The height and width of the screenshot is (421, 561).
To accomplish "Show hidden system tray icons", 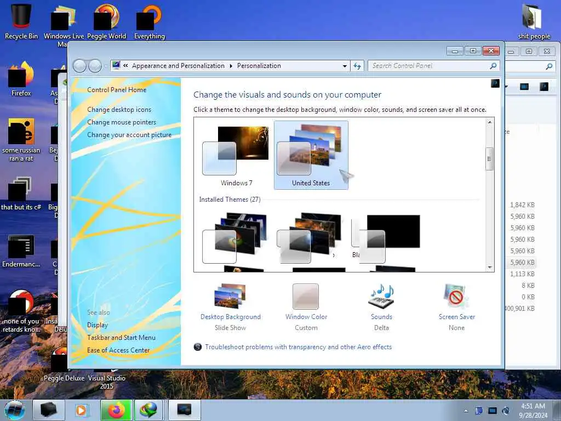I will coord(466,411).
